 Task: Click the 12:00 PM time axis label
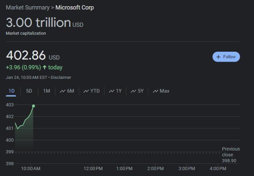[x=93, y=169]
